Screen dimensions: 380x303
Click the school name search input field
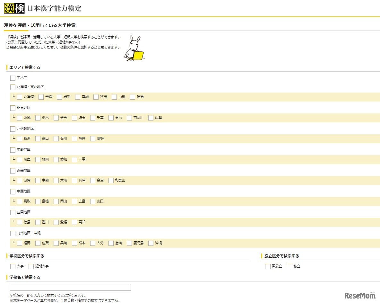point(70,287)
